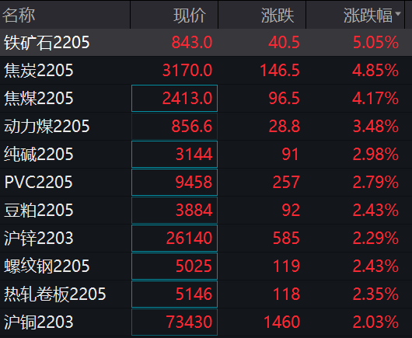Select the 沪铜2203 contract name
412x338 pixels.
39,322
